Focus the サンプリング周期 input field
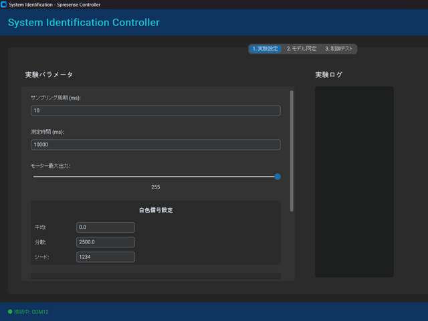This screenshot has width=428, height=321. click(x=155, y=110)
